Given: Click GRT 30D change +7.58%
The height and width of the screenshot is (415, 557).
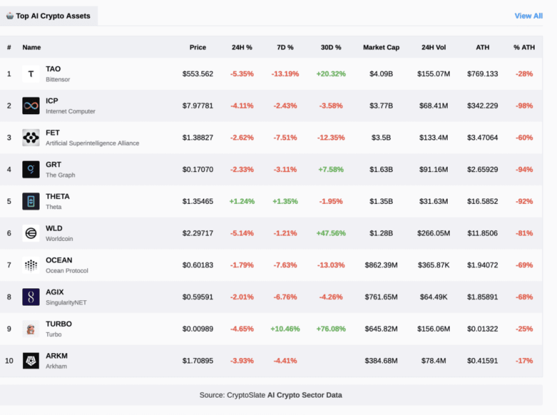Looking at the screenshot, I should 331,169.
